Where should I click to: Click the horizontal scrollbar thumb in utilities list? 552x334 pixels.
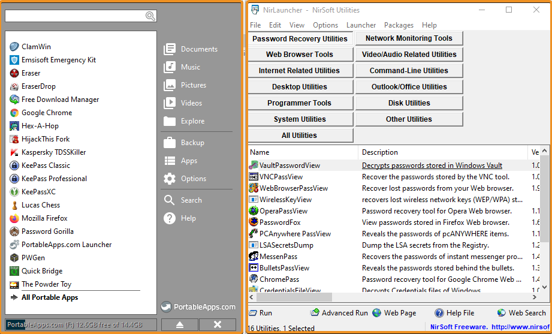click(x=294, y=297)
